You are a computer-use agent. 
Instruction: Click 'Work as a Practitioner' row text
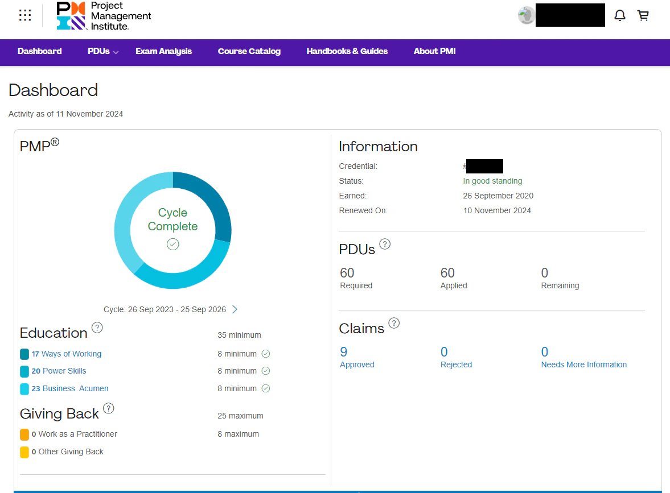tap(78, 434)
